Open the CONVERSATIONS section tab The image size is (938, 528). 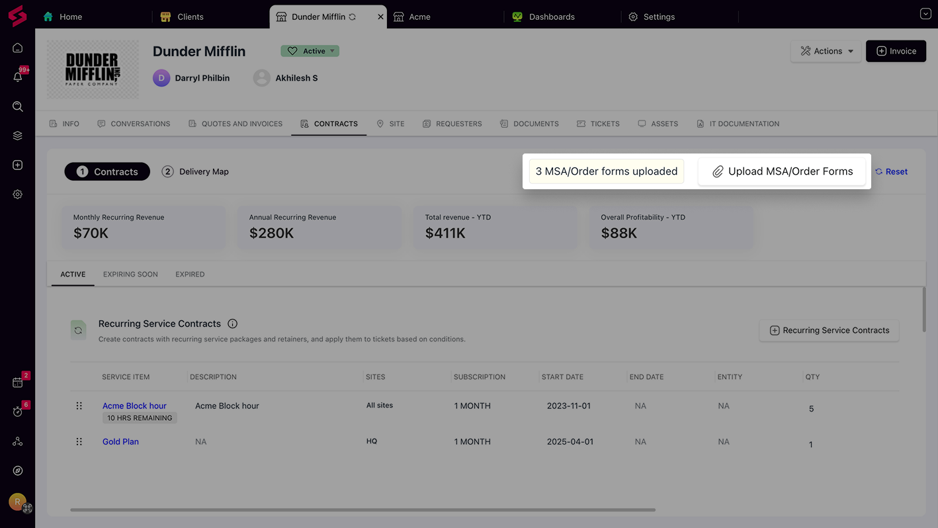134,124
